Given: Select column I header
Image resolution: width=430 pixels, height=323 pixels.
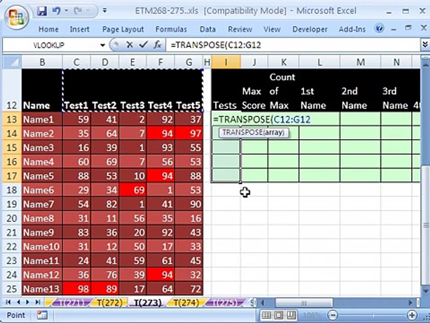Looking at the screenshot, I should [x=226, y=62].
